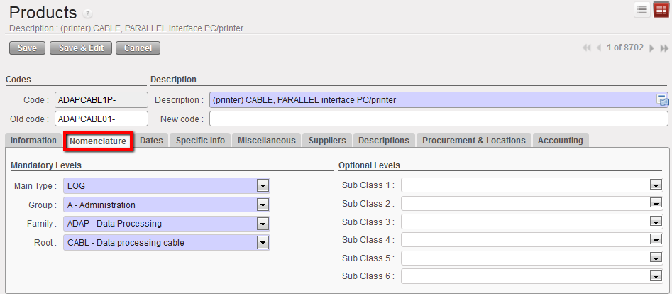Expand the Family dropdown
The width and height of the screenshot is (672, 294).
263,224
